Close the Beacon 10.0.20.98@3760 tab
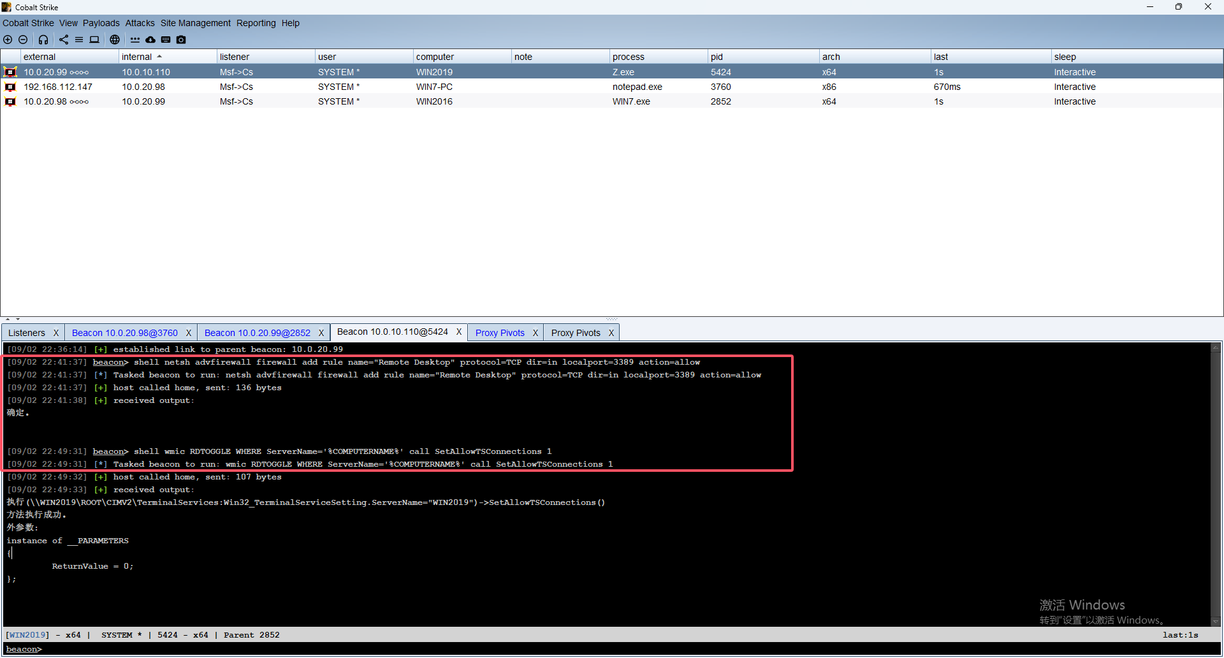The image size is (1224, 658). [x=189, y=333]
